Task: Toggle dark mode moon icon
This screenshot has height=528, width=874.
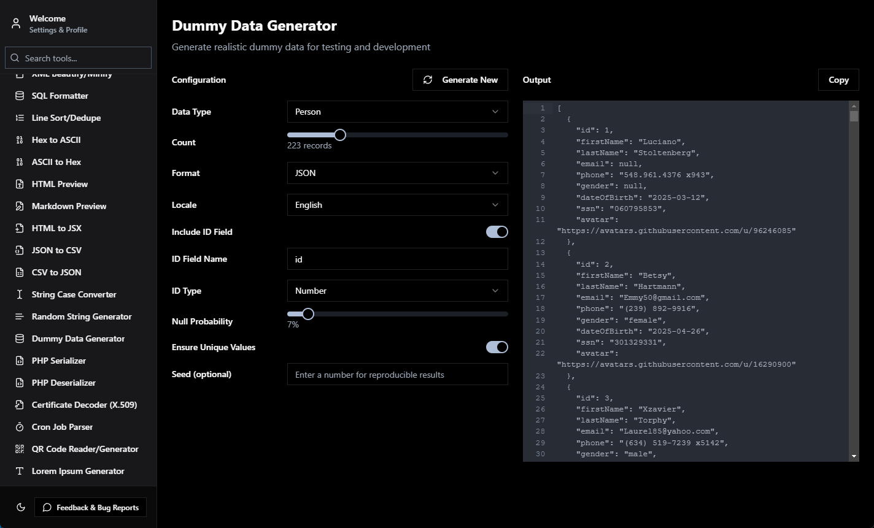Action: pyautogui.click(x=20, y=507)
